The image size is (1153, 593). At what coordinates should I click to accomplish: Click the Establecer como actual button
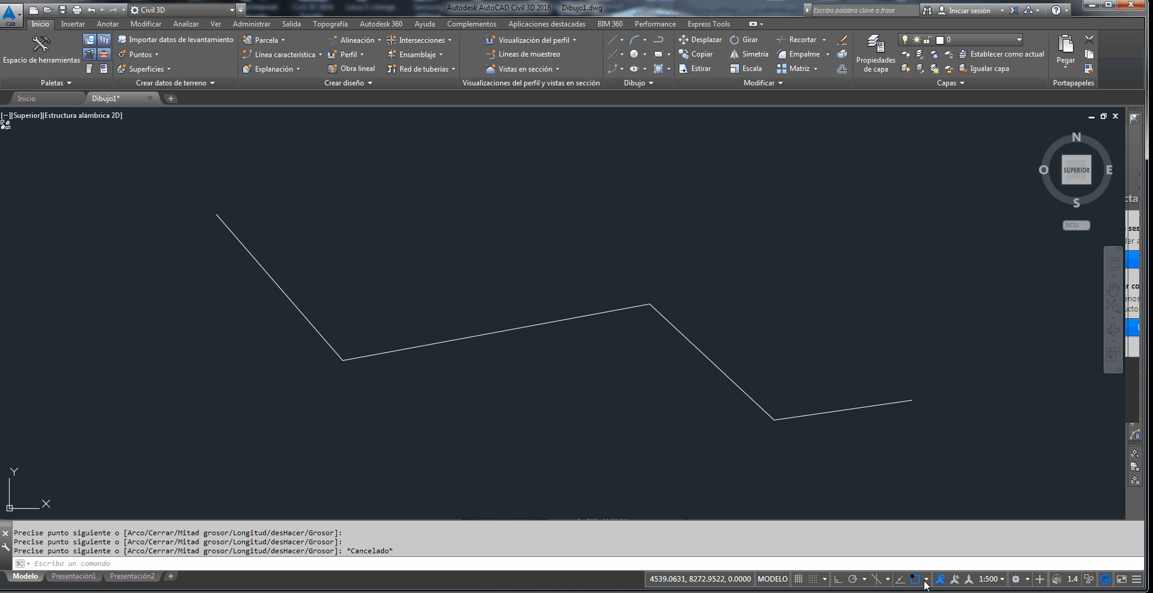1001,54
